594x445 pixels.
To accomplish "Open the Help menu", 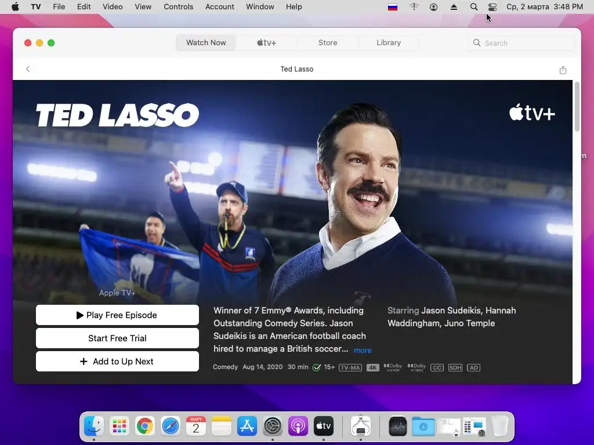I will point(294,7).
